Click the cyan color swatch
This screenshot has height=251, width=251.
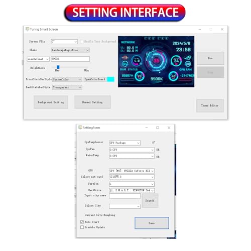[x=110, y=79]
